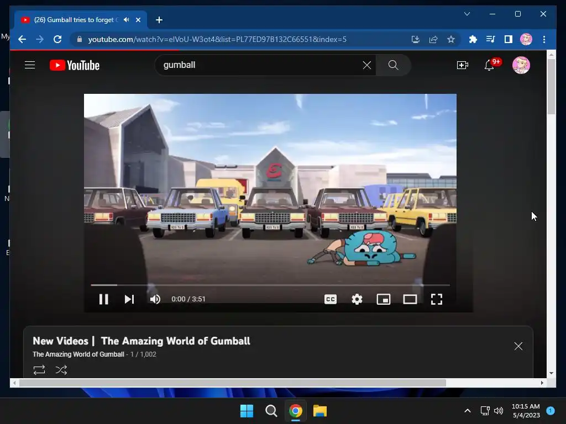Share this page icon
The width and height of the screenshot is (566, 424).
coord(433,39)
